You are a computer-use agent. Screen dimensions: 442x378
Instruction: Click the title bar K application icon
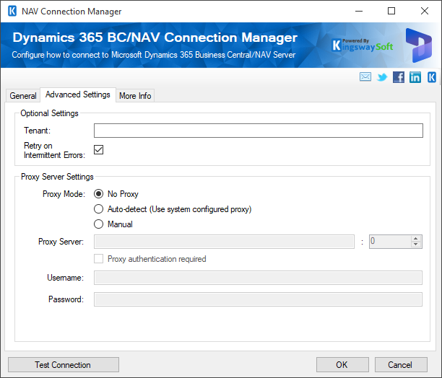coord(12,12)
